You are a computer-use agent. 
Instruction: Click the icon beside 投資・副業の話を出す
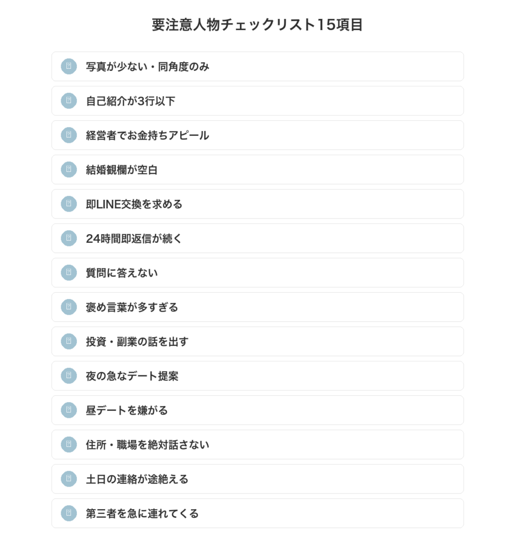69,342
